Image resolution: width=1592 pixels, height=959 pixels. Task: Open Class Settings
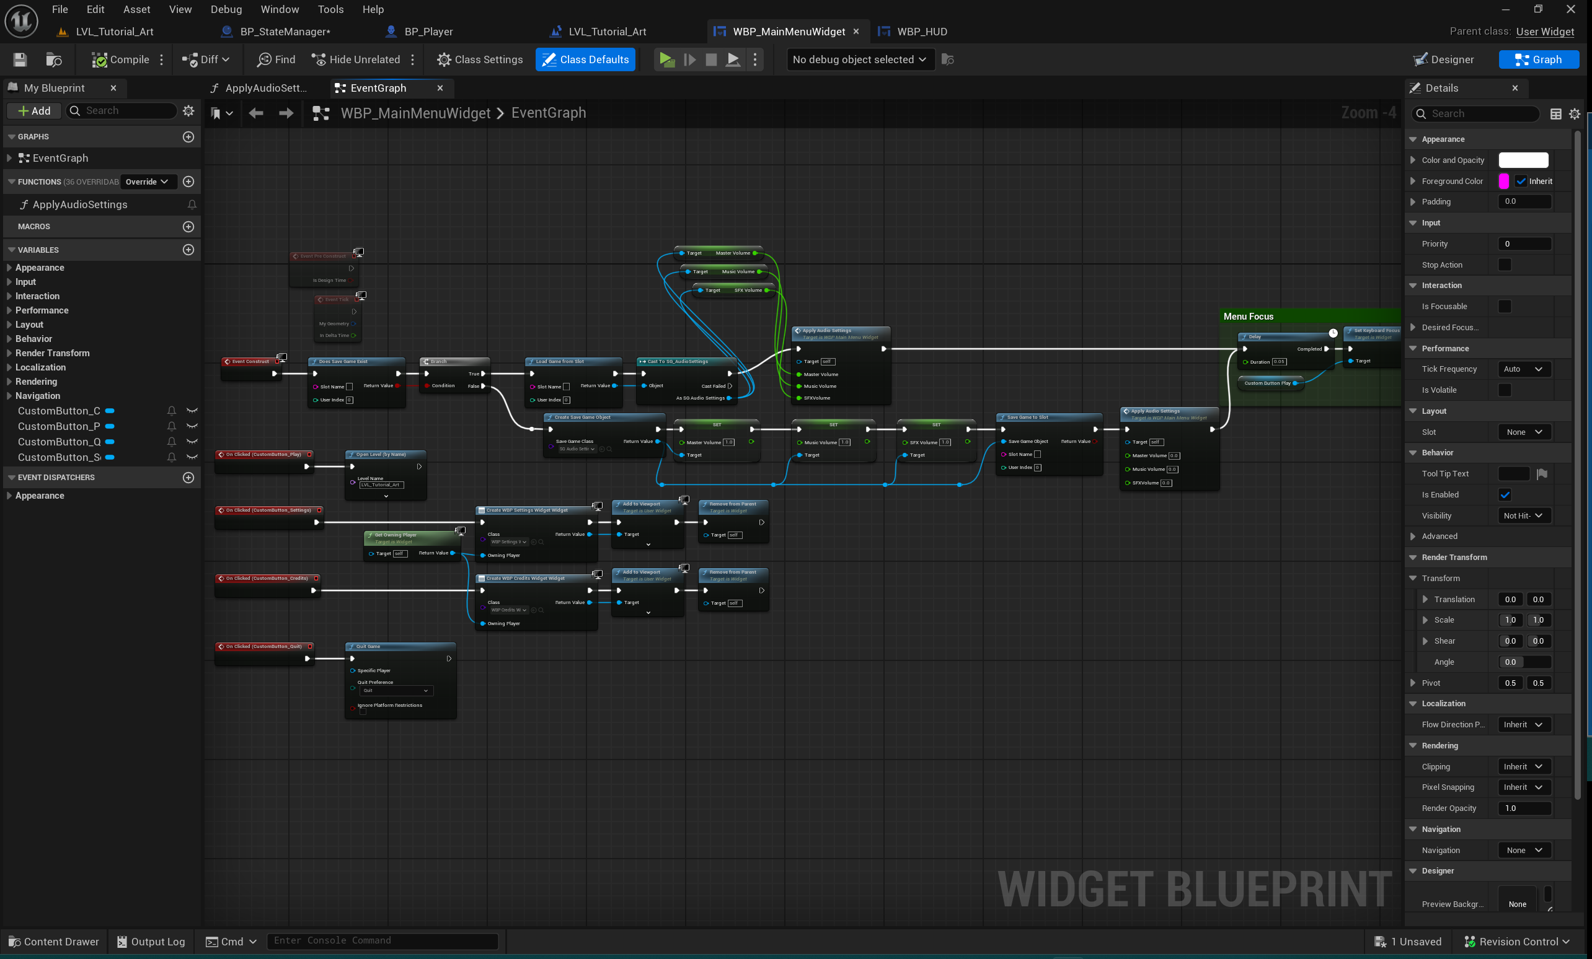[x=479, y=59]
